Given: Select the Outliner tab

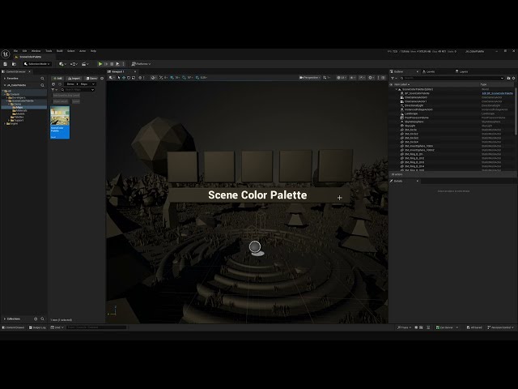Looking at the screenshot, I should 398,71.
